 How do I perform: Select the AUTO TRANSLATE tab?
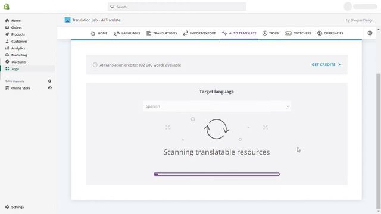pos(239,33)
